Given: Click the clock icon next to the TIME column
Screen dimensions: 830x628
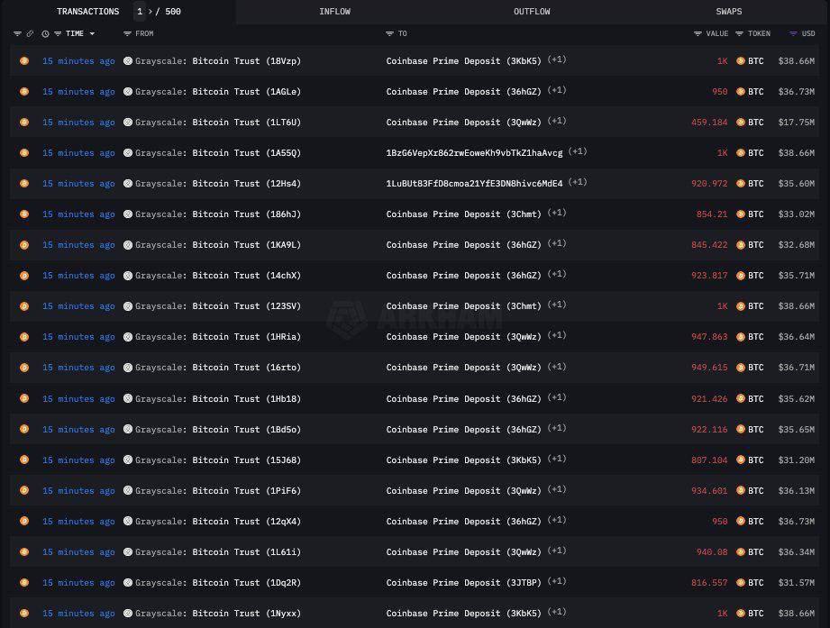Looking at the screenshot, I should click(x=45, y=33).
